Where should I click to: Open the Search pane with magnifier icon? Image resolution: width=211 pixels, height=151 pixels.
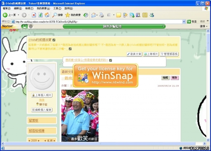click(x=54, y=15)
